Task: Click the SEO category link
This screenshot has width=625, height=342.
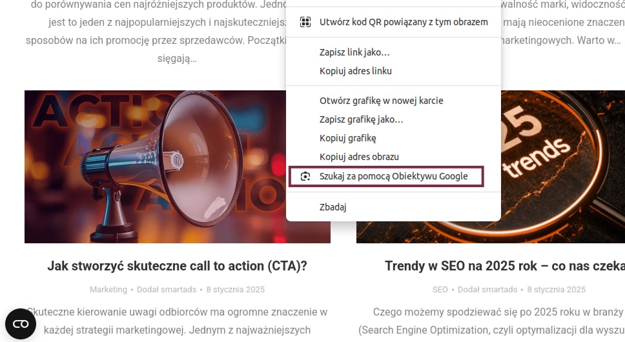Action: click(440, 290)
